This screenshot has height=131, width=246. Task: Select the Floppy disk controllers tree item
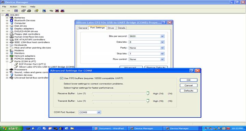click(x=27, y=34)
